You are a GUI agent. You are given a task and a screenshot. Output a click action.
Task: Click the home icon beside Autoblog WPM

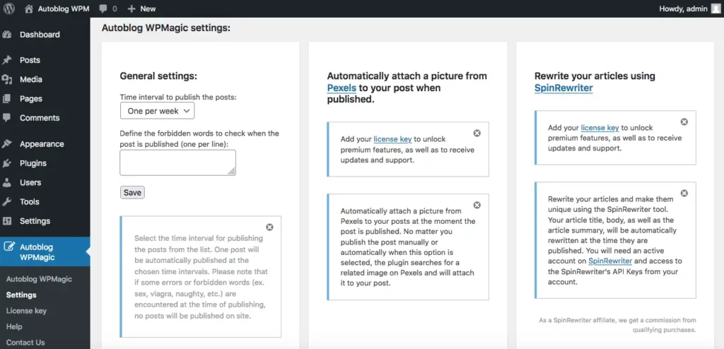pyautogui.click(x=28, y=8)
